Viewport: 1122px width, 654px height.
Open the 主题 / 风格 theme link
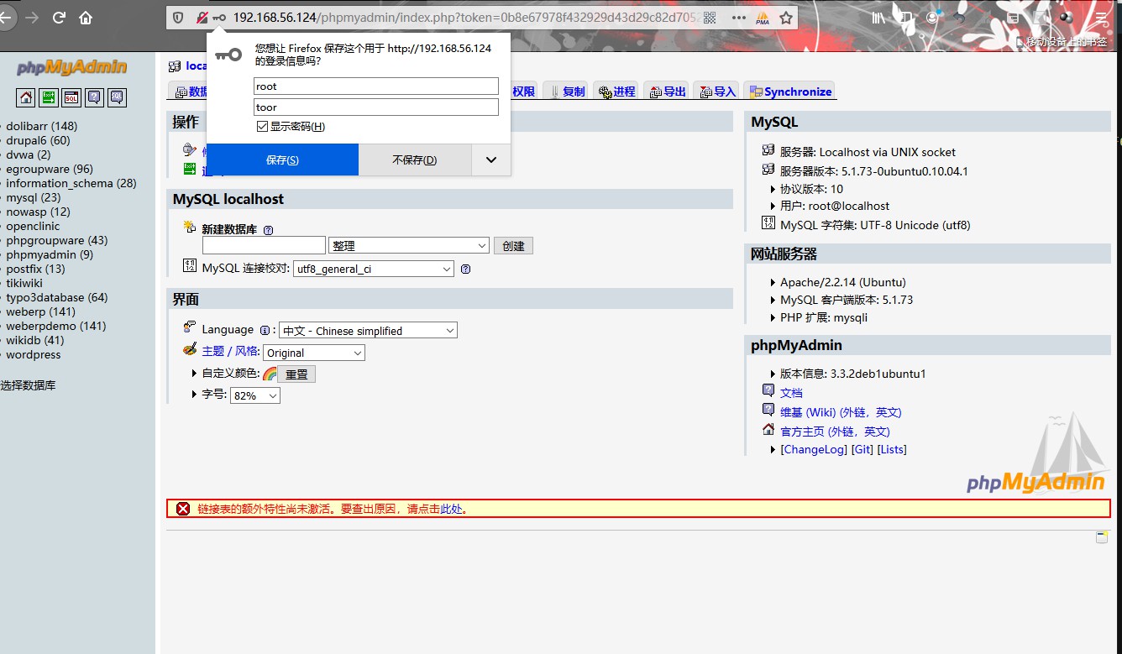point(230,351)
